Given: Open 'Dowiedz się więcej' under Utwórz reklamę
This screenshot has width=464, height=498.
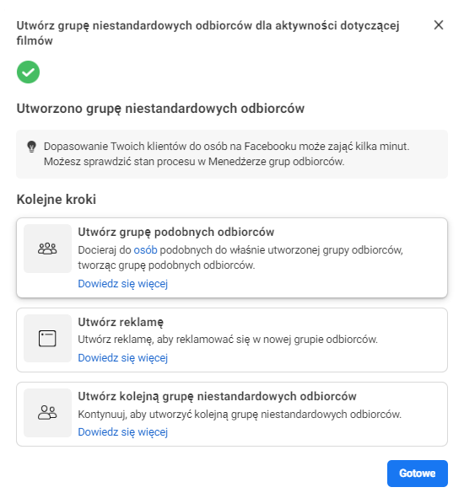Looking at the screenshot, I should [123, 358].
